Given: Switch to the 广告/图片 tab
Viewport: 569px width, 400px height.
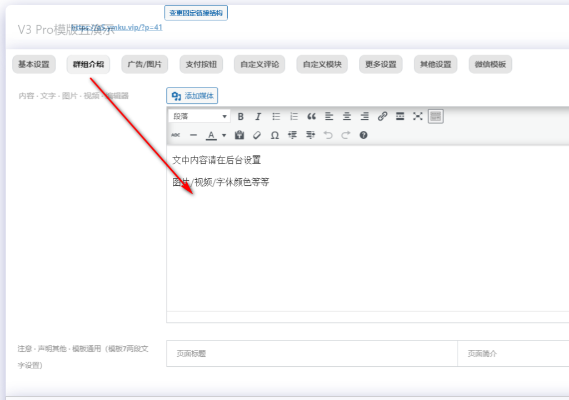Looking at the screenshot, I should click(144, 64).
